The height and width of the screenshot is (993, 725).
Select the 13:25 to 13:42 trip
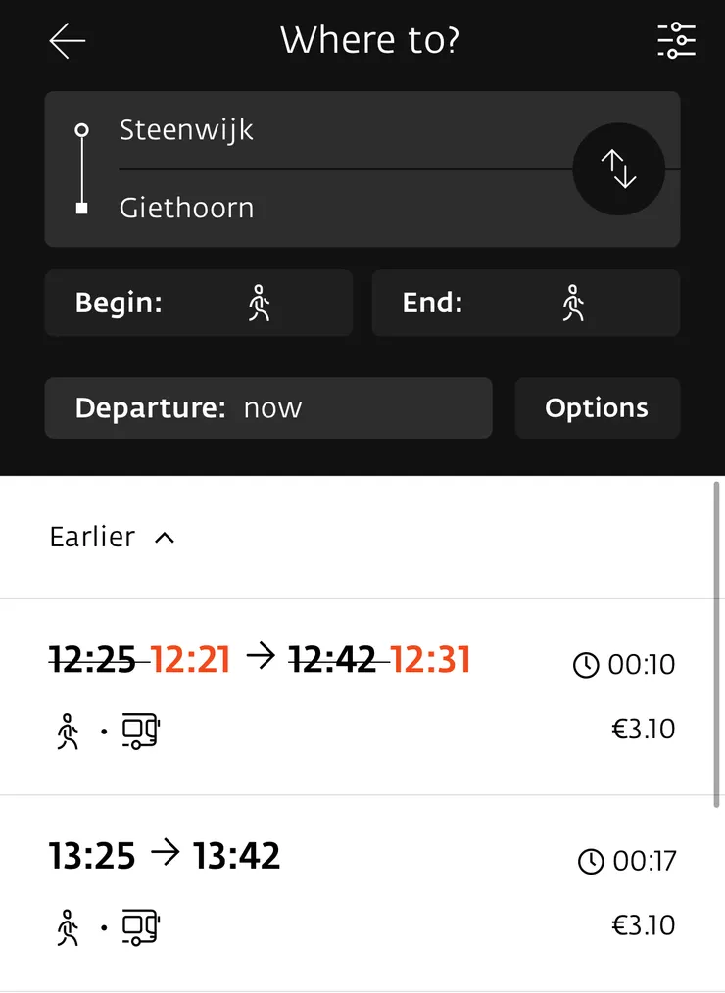[353, 891]
